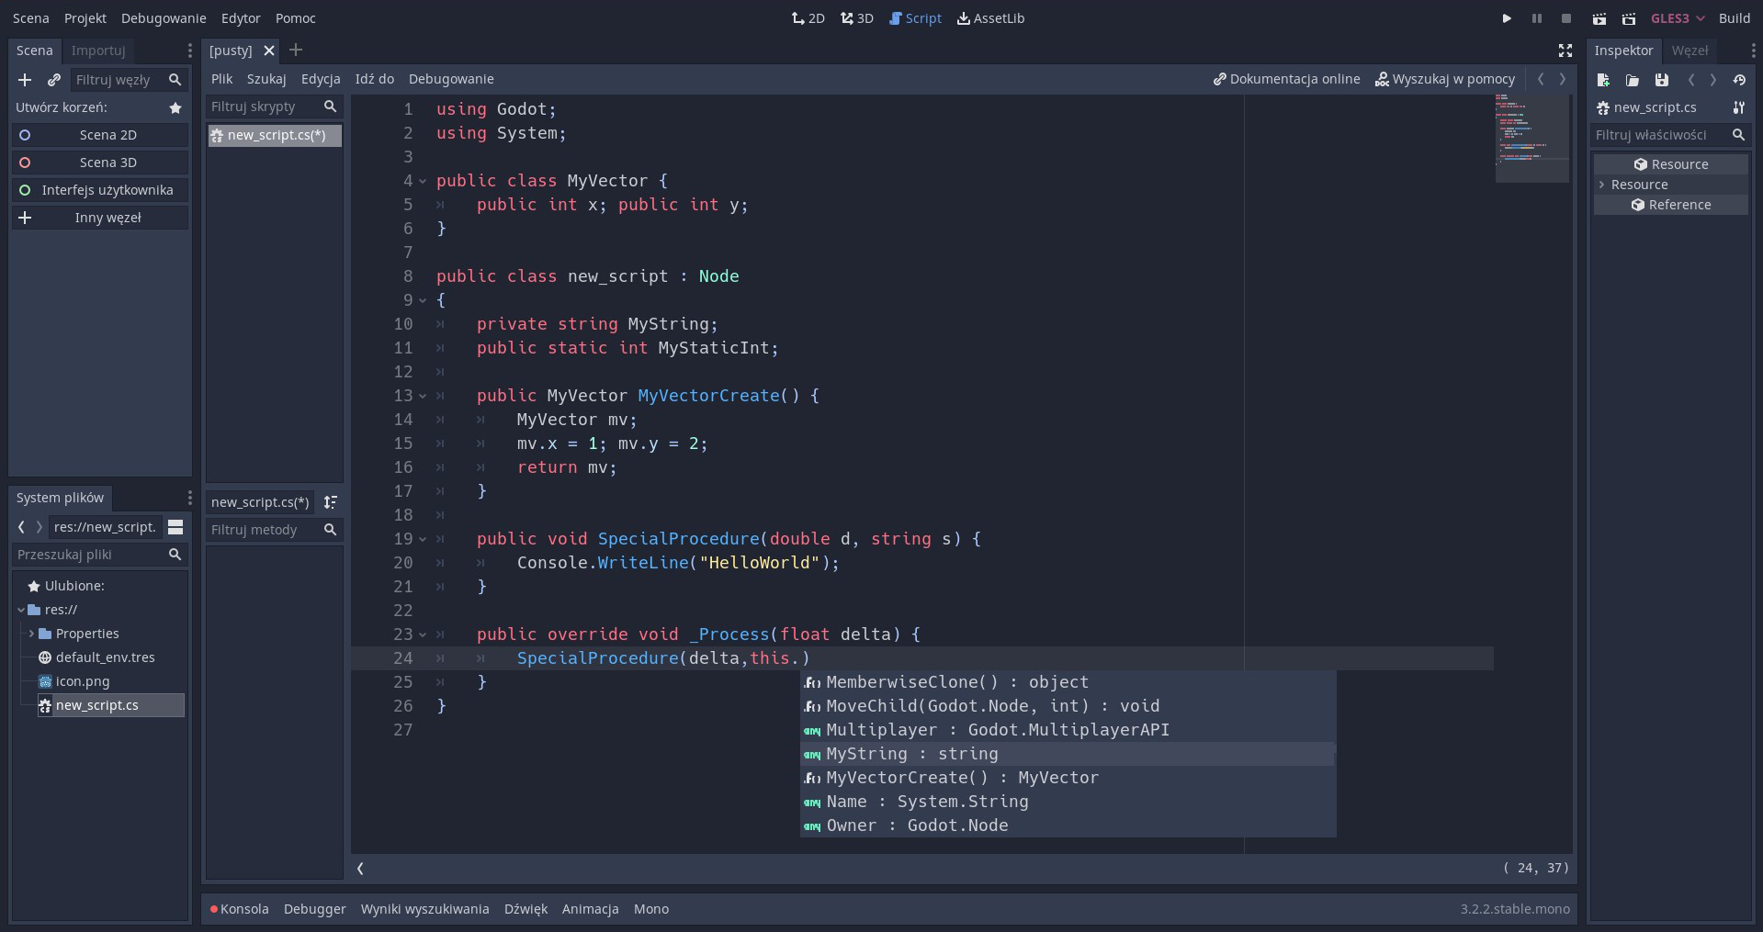This screenshot has height=932, width=1763.
Task: Click the 2D workspace icon
Action: pos(807,18)
